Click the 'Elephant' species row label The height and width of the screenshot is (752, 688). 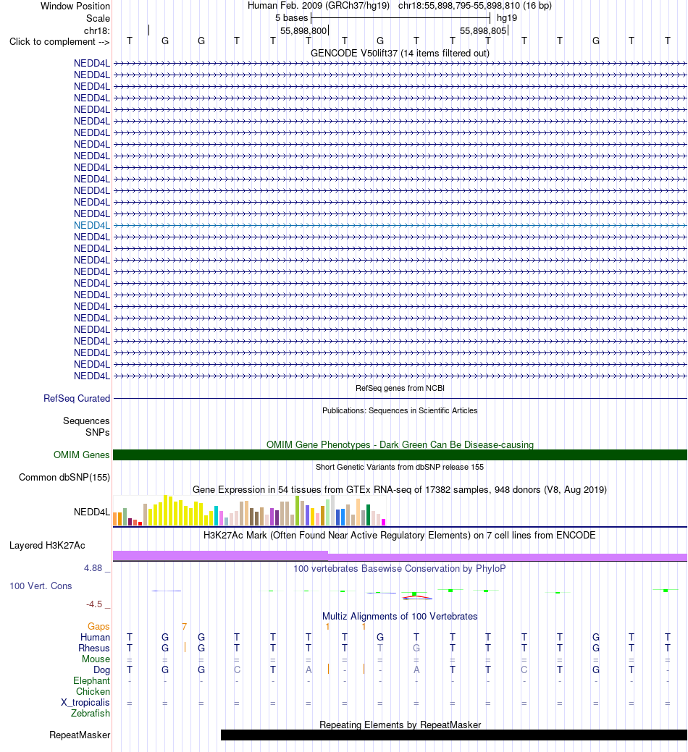91,681
